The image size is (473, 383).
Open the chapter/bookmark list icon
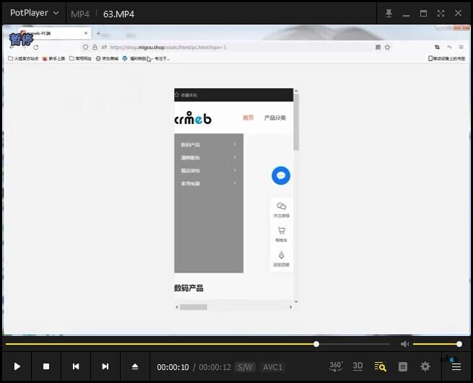tap(403, 366)
